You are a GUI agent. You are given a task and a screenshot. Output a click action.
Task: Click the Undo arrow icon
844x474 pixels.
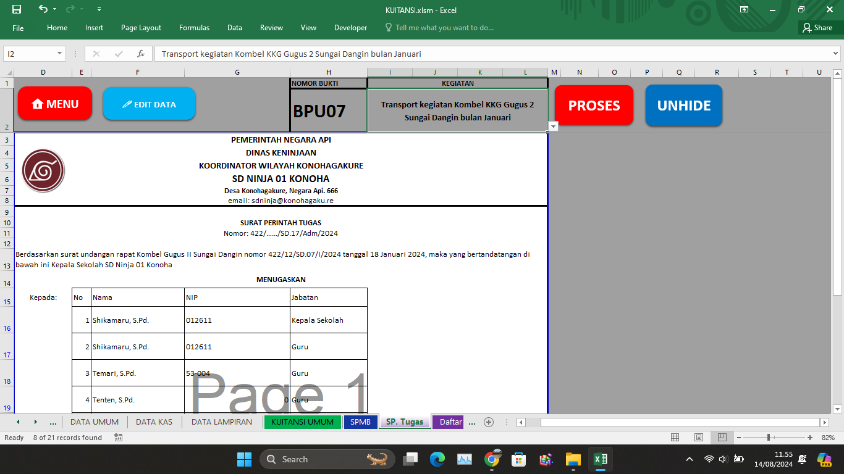(x=43, y=9)
